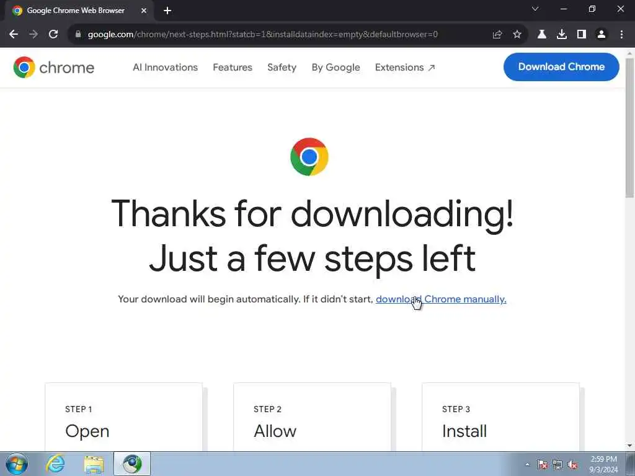Click the Step 3 Install card
The image size is (635, 476).
500,417
